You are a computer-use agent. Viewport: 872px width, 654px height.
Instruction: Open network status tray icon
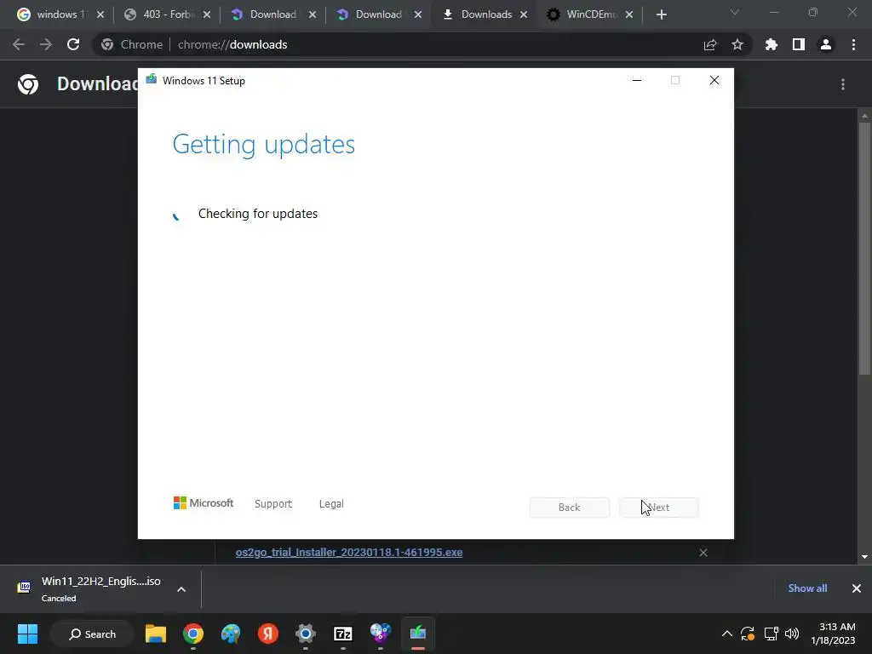[x=770, y=634]
